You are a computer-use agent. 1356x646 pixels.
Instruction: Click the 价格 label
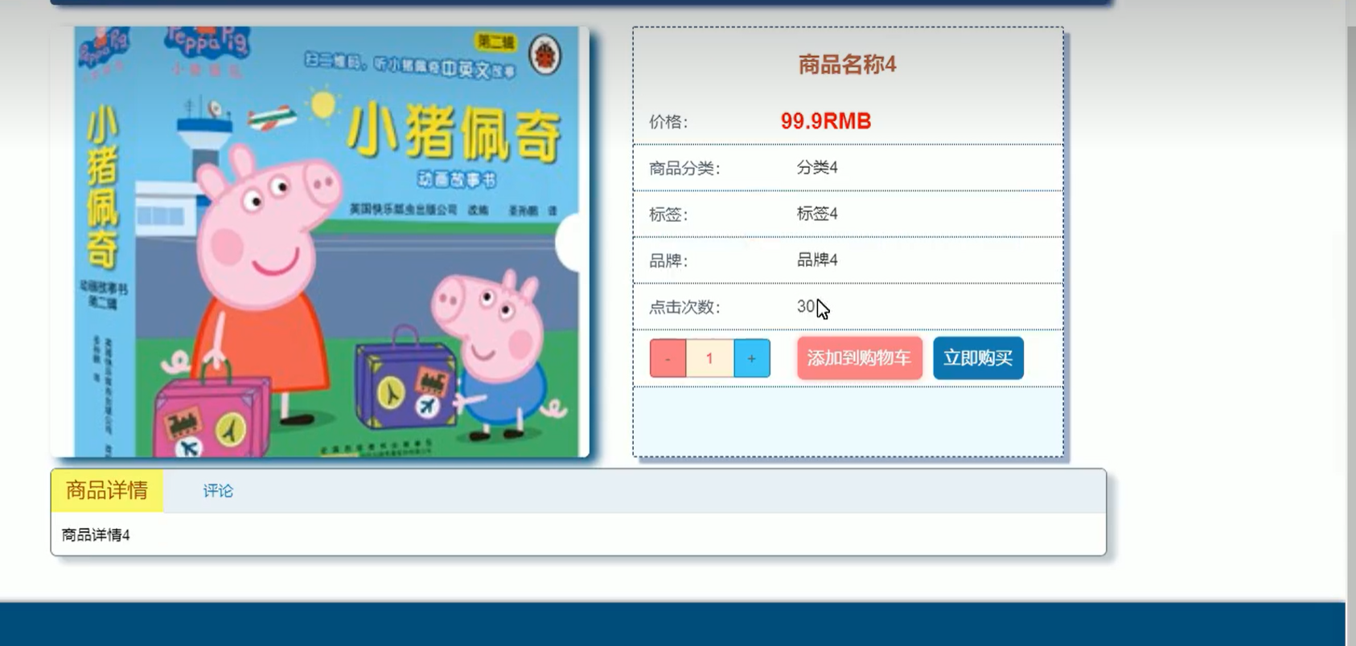[668, 122]
